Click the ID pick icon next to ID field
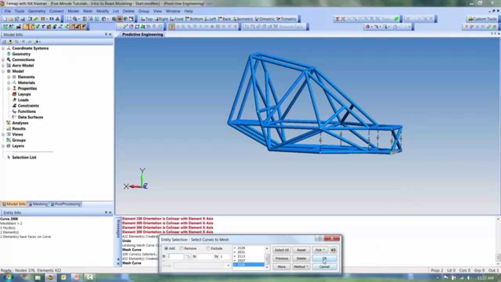This screenshot has height=282, width=501. 188,257
